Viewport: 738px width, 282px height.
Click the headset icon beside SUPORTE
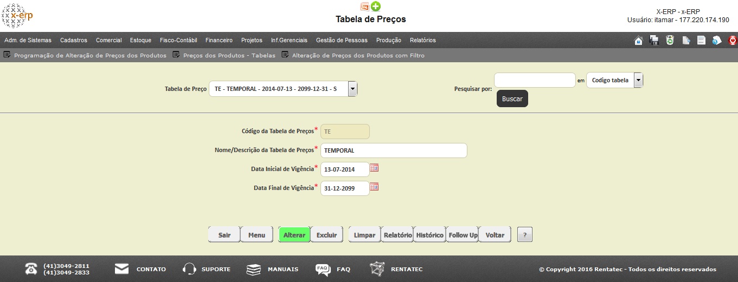[189, 269]
